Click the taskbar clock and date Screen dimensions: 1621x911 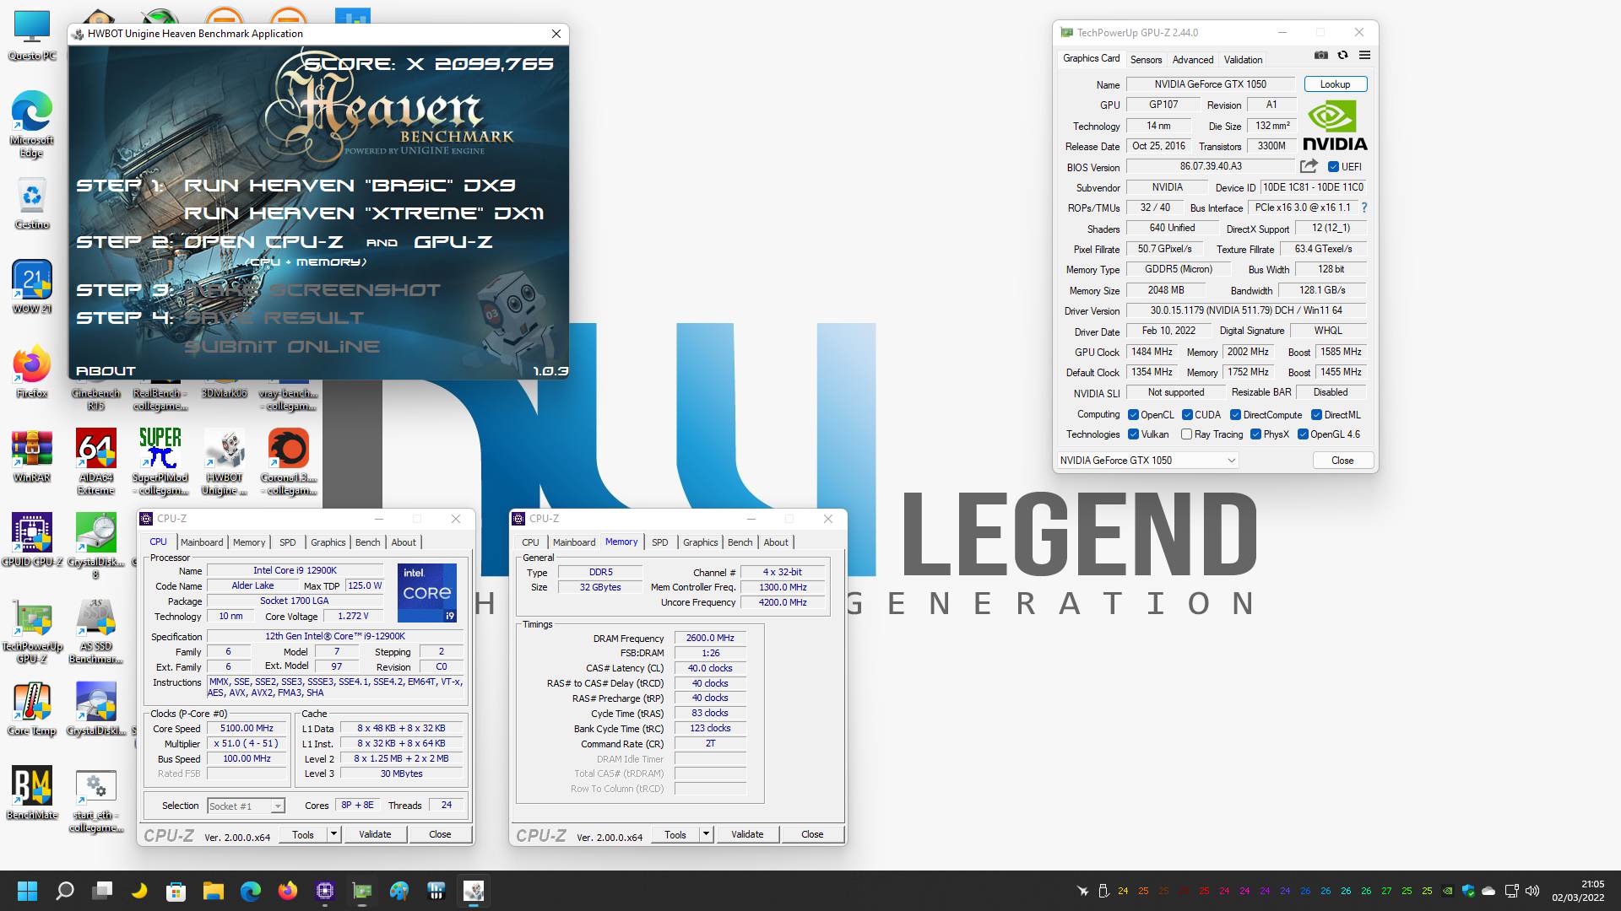(x=1576, y=891)
